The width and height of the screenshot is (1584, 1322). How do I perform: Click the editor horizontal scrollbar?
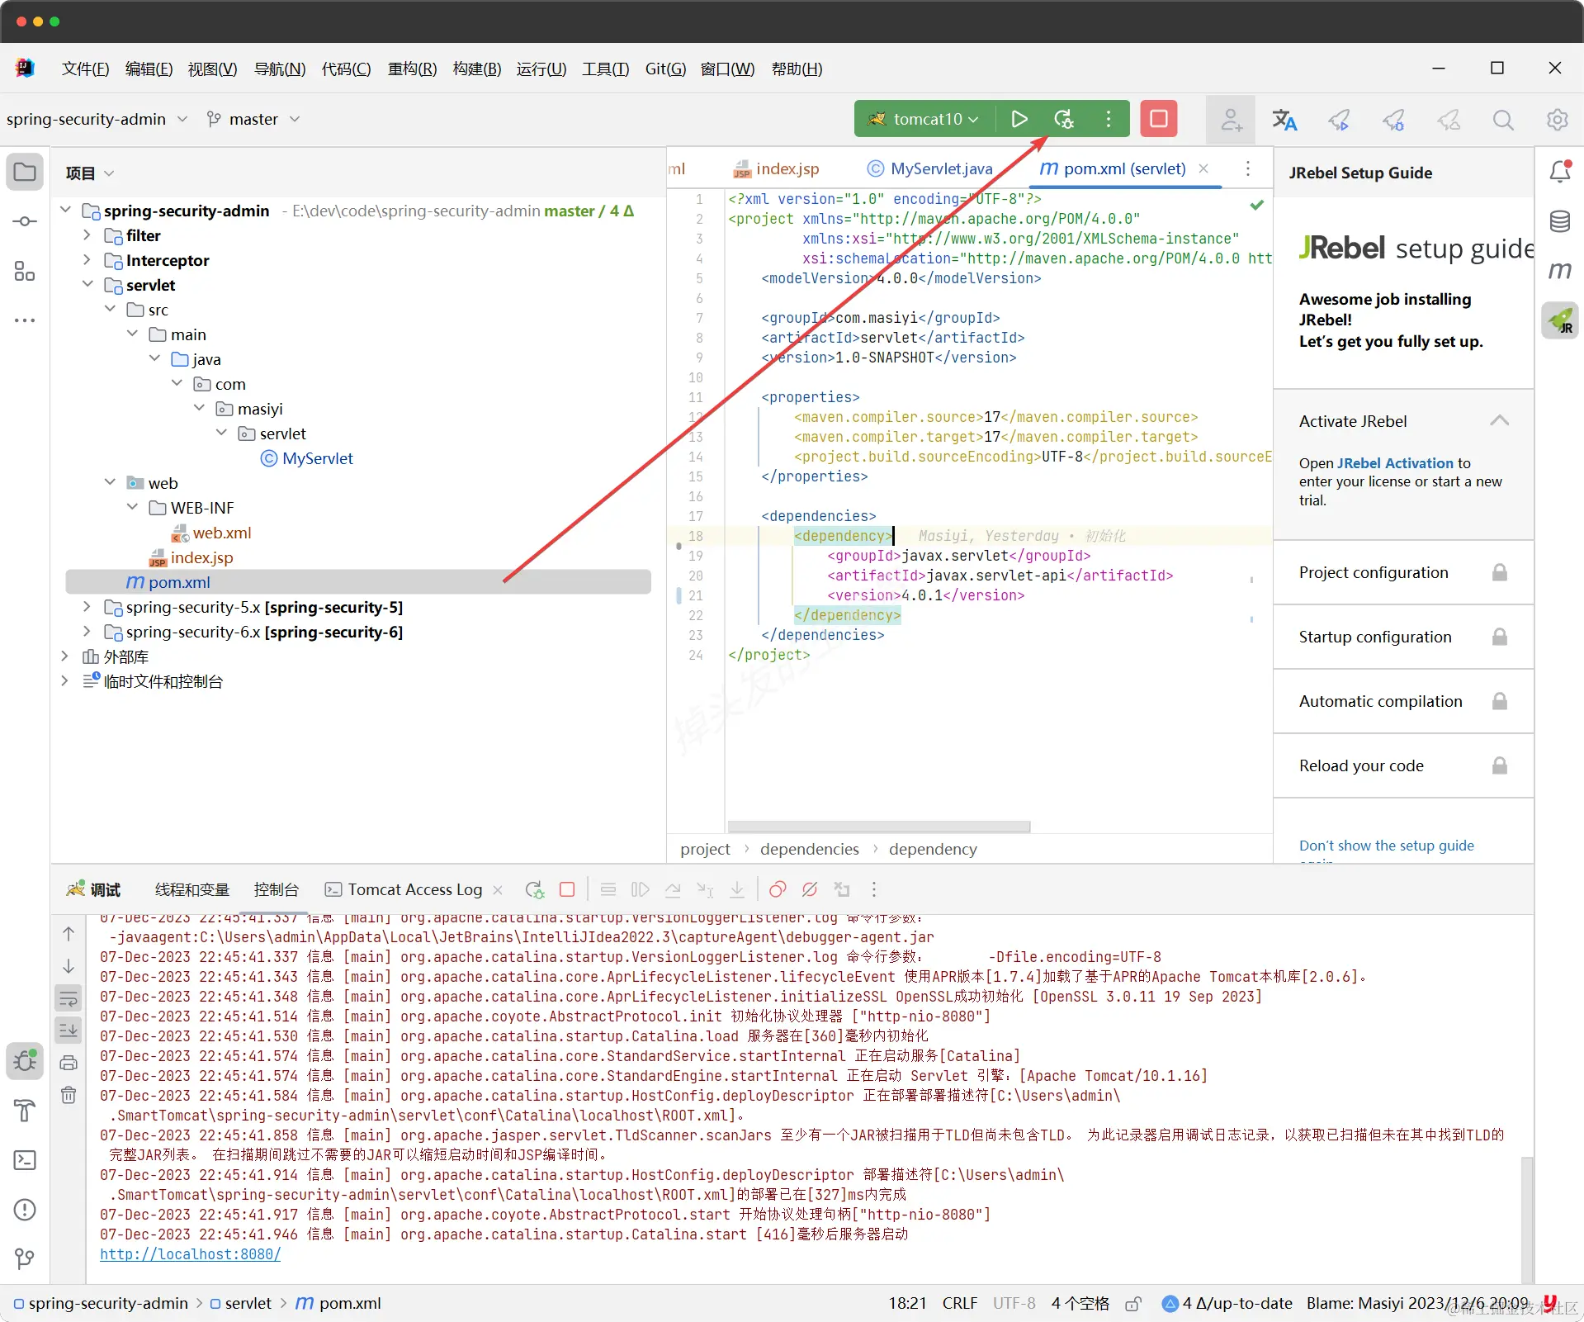(x=878, y=827)
